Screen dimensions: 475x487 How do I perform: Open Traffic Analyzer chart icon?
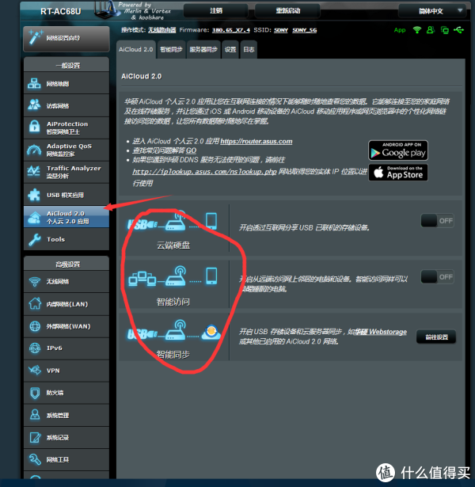click(x=33, y=171)
